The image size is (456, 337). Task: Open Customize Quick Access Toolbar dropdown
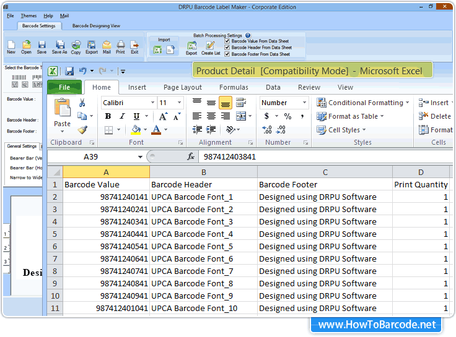click(123, 71)
